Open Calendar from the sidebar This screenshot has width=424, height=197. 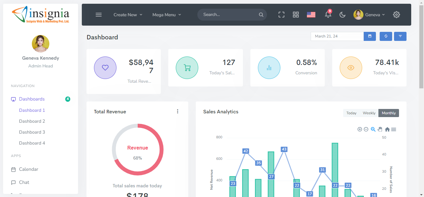pyautogui.click(x=28, y=169)
